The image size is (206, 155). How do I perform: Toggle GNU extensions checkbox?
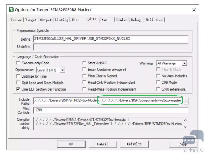click(158, 89)
